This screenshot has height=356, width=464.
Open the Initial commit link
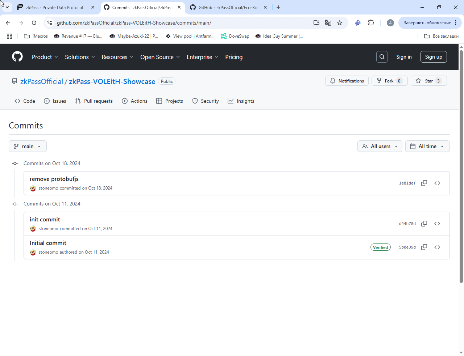48,243
